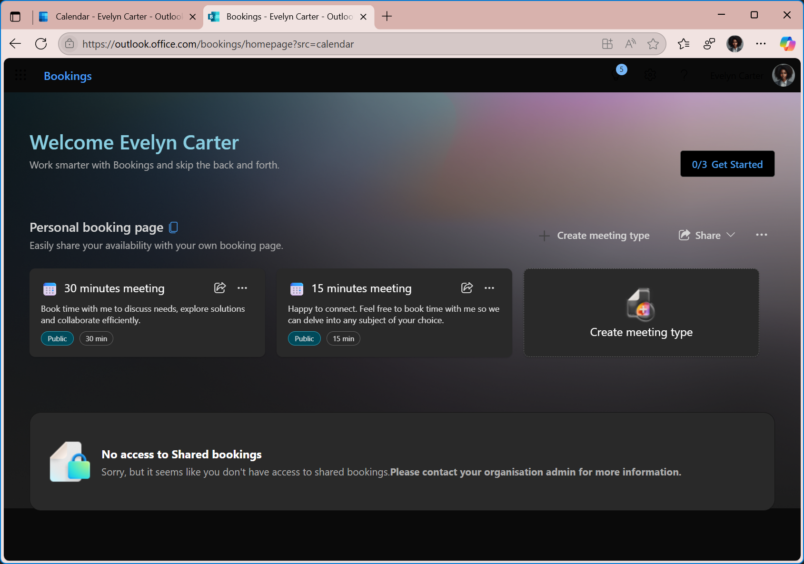
Task: Add this page to favorites star
Action: coord(653,44)
